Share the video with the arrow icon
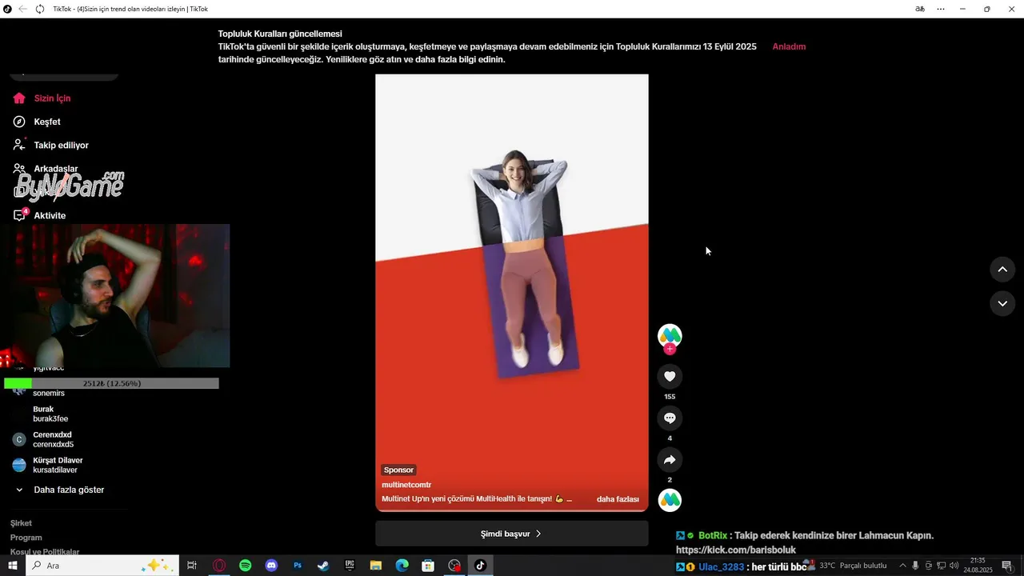The height and width of the screenshot is (576, 1024). coord(670,459)
